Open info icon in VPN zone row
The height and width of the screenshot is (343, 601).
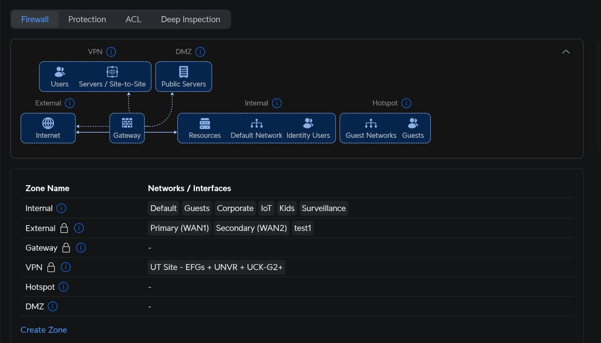[x=66, y=267]
